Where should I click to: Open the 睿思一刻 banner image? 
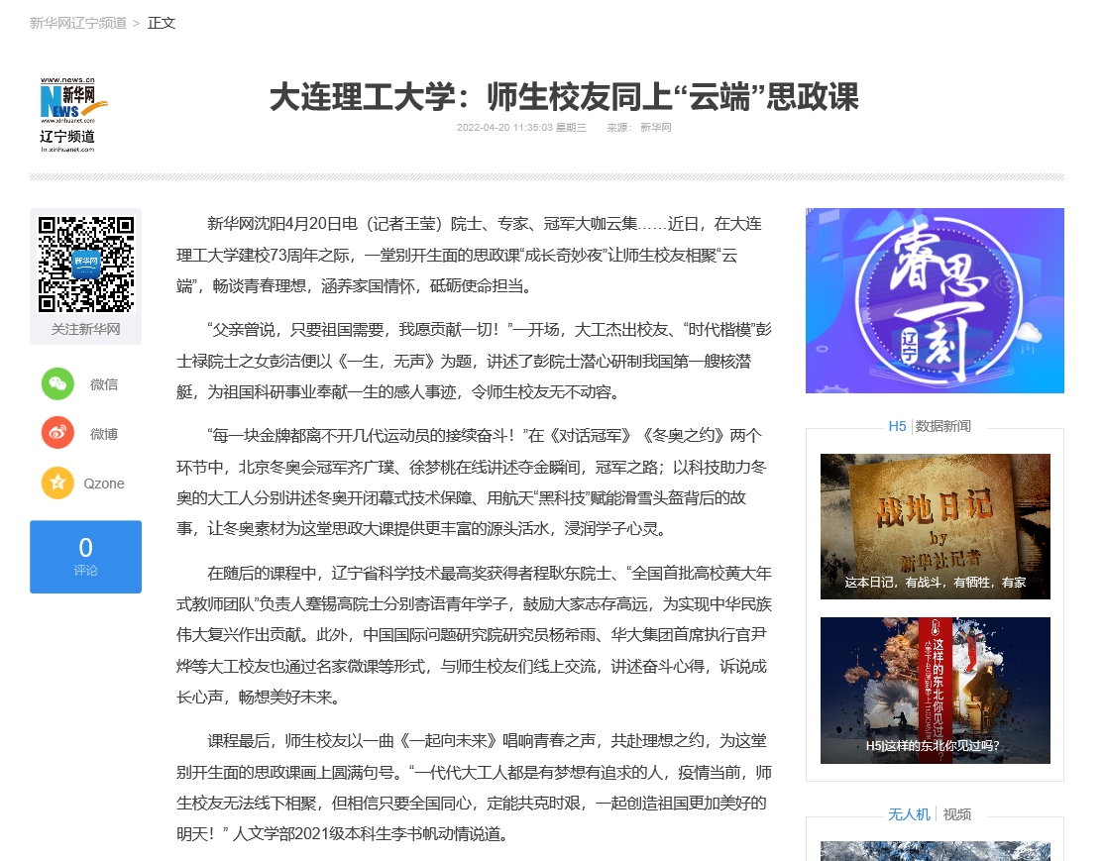pos(934,300)
